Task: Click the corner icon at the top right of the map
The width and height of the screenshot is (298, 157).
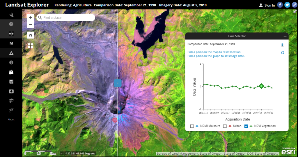Action: [x=295, y=11]
